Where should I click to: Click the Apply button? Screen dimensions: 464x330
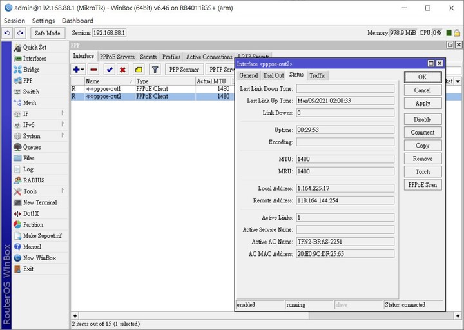pos(423,103)
